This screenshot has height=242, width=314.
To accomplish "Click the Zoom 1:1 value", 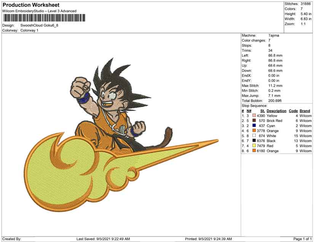I will coord(303,24).
